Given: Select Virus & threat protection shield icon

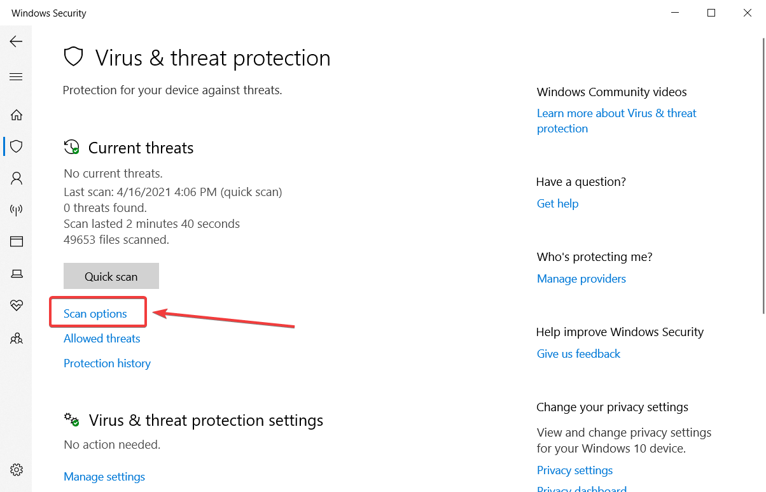Looking at the screenshot, I should pos(17,146).
